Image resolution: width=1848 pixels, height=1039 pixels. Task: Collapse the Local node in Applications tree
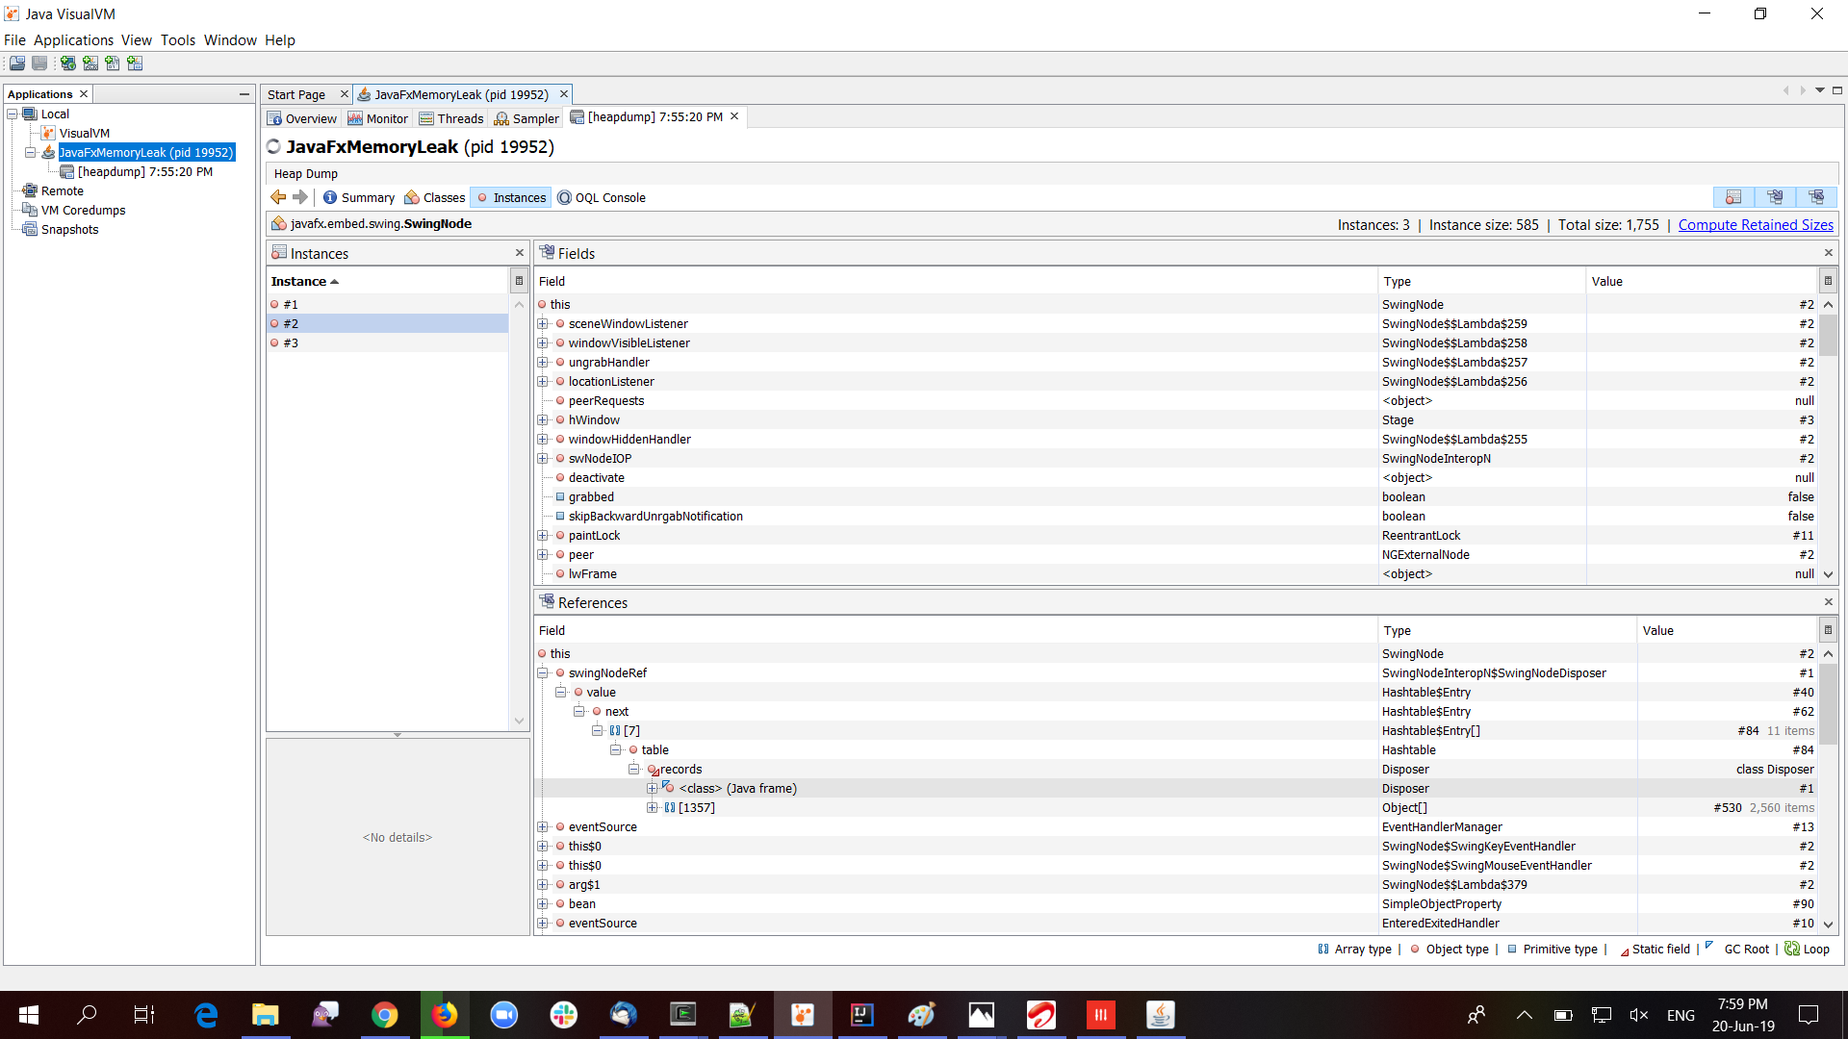point(13,114)
